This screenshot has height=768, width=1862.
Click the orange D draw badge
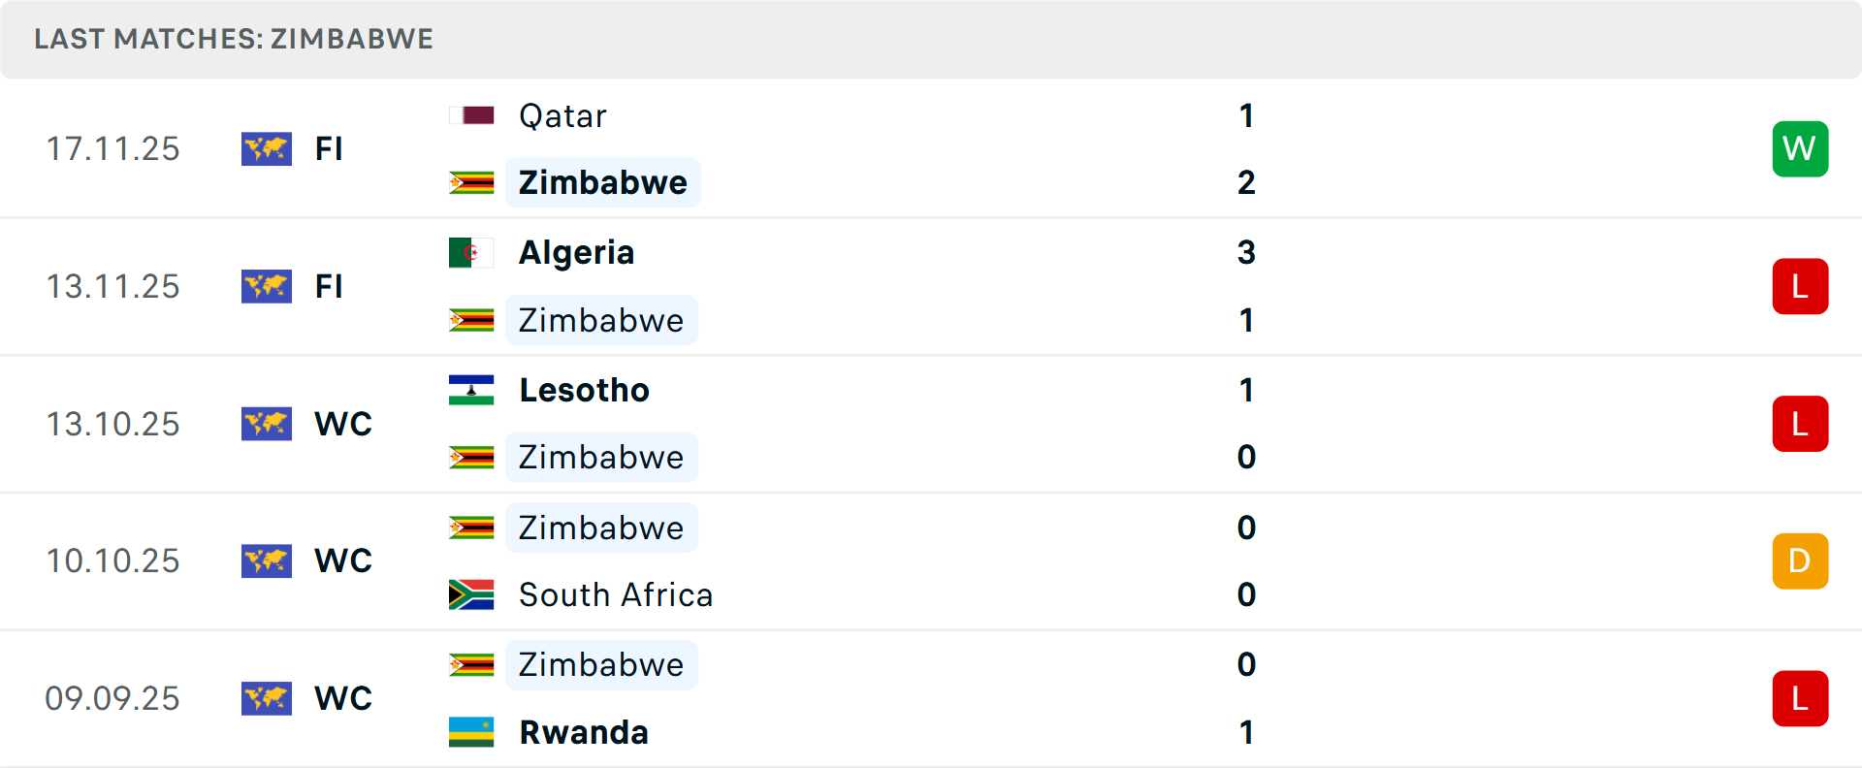1800,561
